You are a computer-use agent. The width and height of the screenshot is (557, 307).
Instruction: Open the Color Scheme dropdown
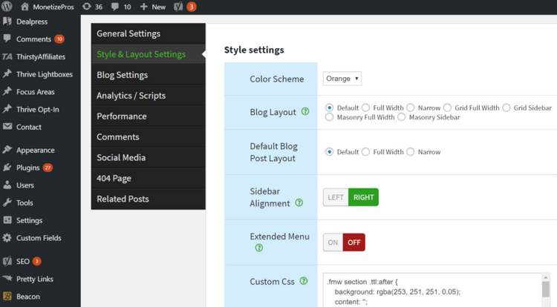coord(342,79)
